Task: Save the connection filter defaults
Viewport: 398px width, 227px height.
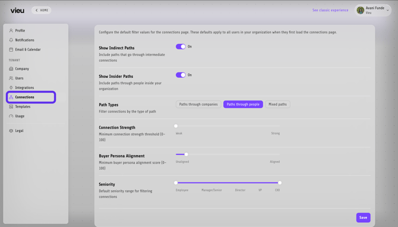Action: [363, 217]
